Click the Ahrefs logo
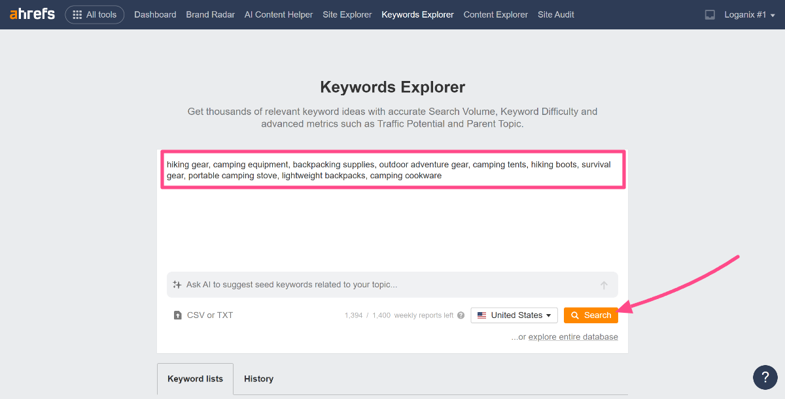The height and width of the screenshot is (399, 785). pos(32,14)
